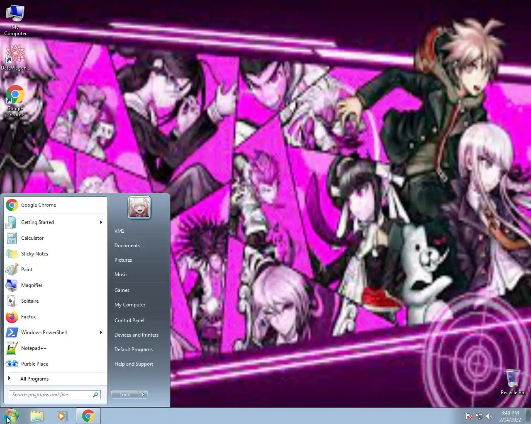Open Windows Media Player from the taskbar
The image size is (531, 424).
tap(62, 416)
